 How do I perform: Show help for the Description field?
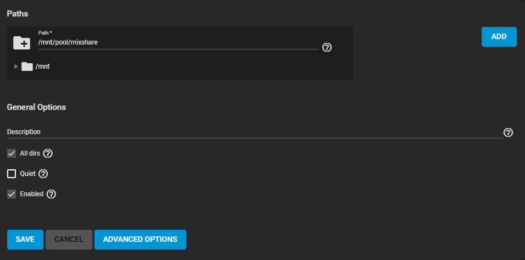tap(508, 132)
